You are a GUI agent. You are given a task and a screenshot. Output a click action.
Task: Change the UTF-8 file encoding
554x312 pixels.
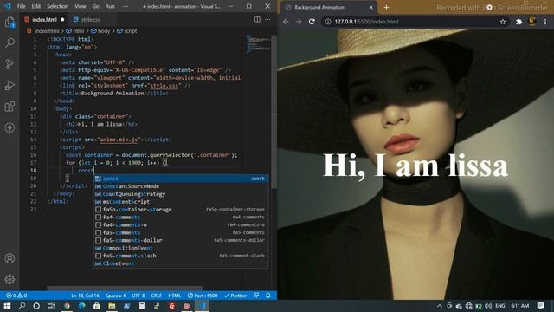tap(138, 296)
